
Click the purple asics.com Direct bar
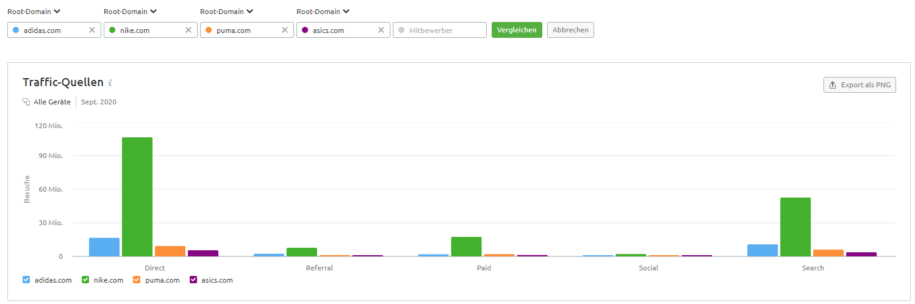(203, 253)
